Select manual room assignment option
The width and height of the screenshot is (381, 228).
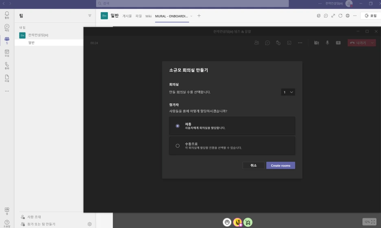coord(232,146)
